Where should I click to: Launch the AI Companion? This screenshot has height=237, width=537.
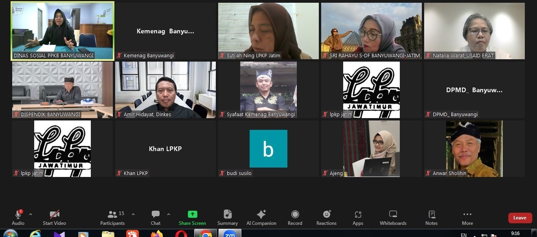click(261, 217)
